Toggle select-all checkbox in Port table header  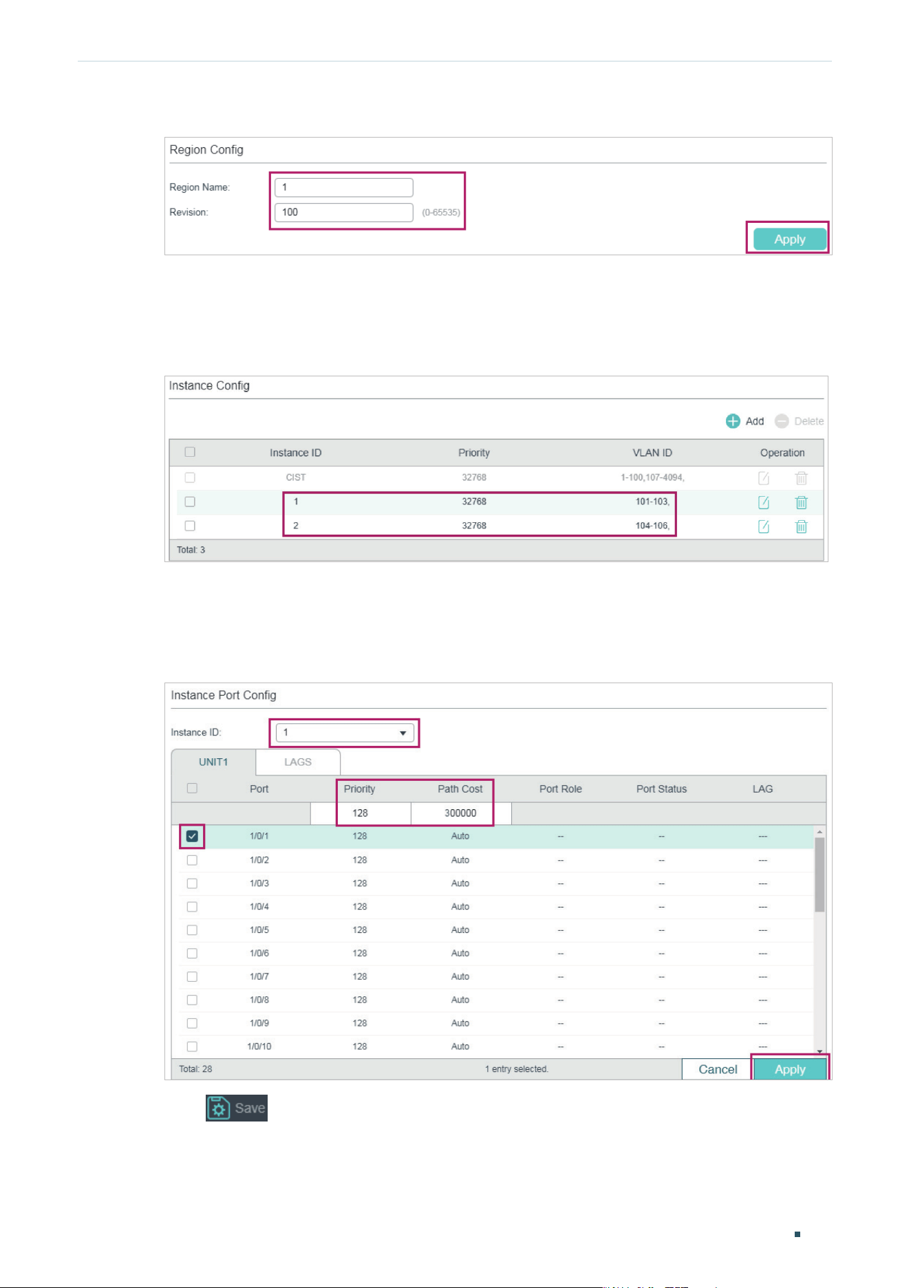click(x=192, y=788)
